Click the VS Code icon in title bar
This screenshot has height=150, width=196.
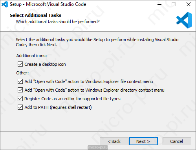pos(5,4)
